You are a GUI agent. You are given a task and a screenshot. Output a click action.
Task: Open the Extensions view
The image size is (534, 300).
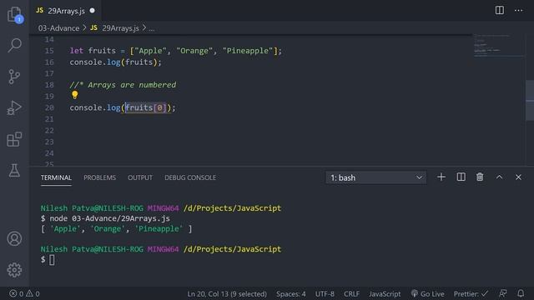point(15,139)
